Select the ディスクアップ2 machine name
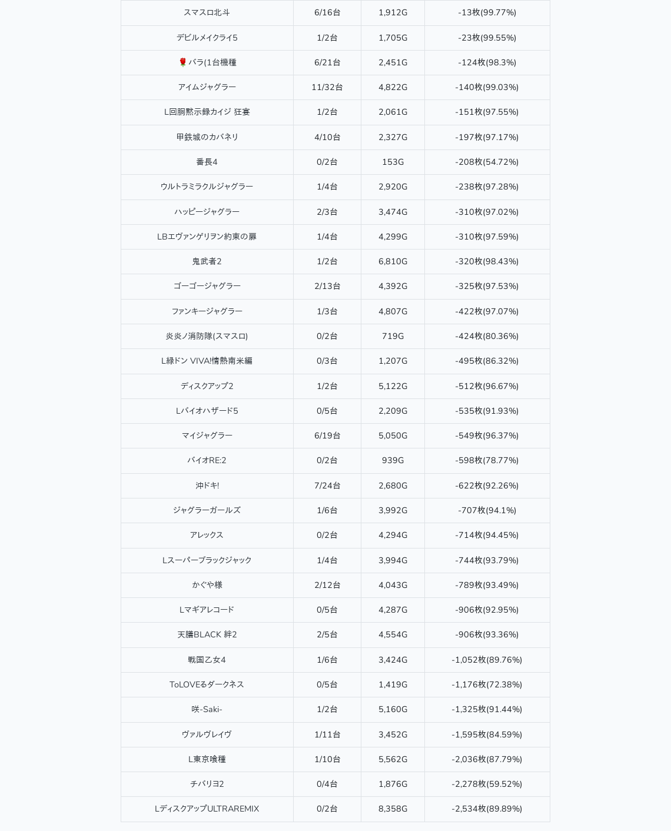 207,386
